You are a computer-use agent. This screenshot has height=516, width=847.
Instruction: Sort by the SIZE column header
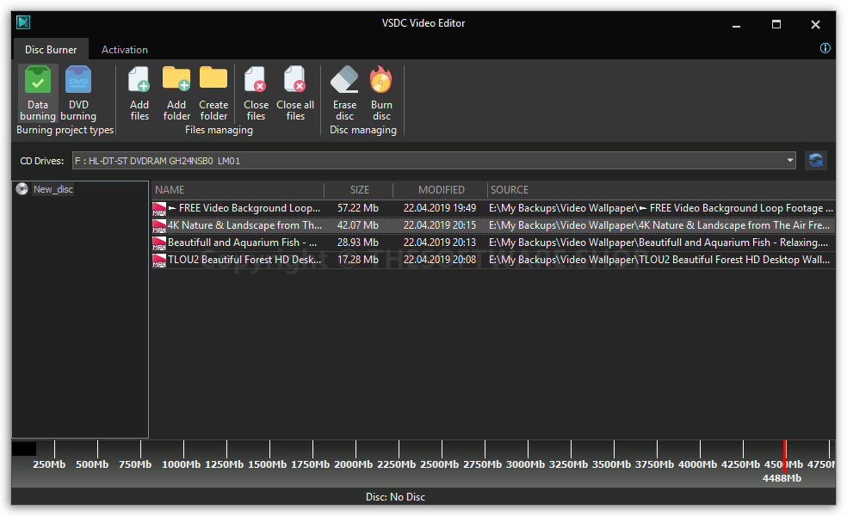point(359,190)
